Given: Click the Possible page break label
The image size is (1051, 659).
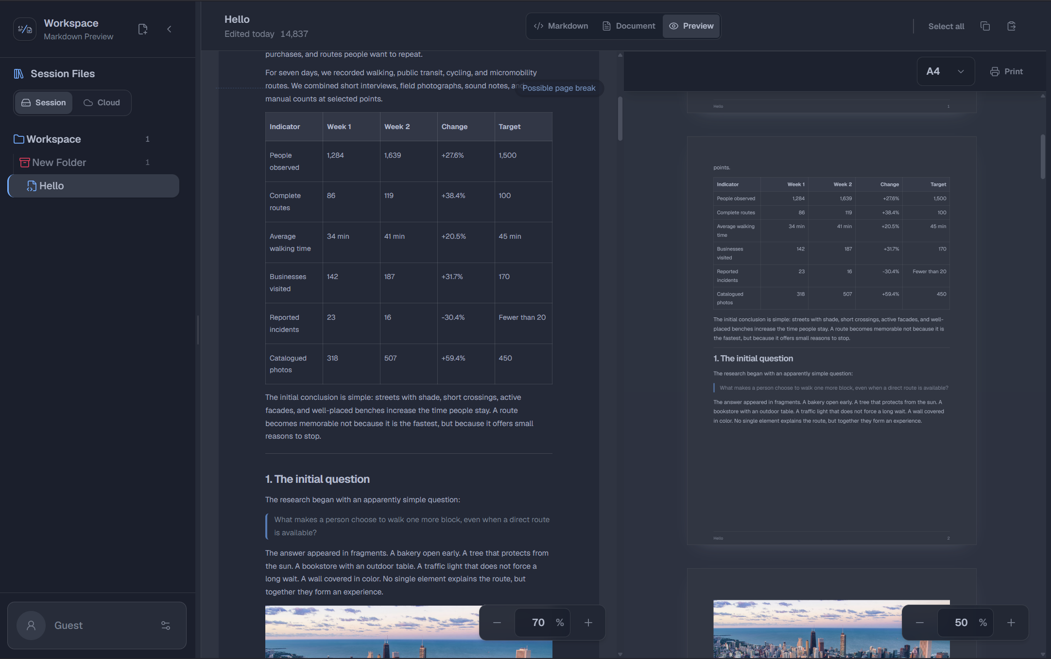Looking at the screenshot, I should pos(559,88).
